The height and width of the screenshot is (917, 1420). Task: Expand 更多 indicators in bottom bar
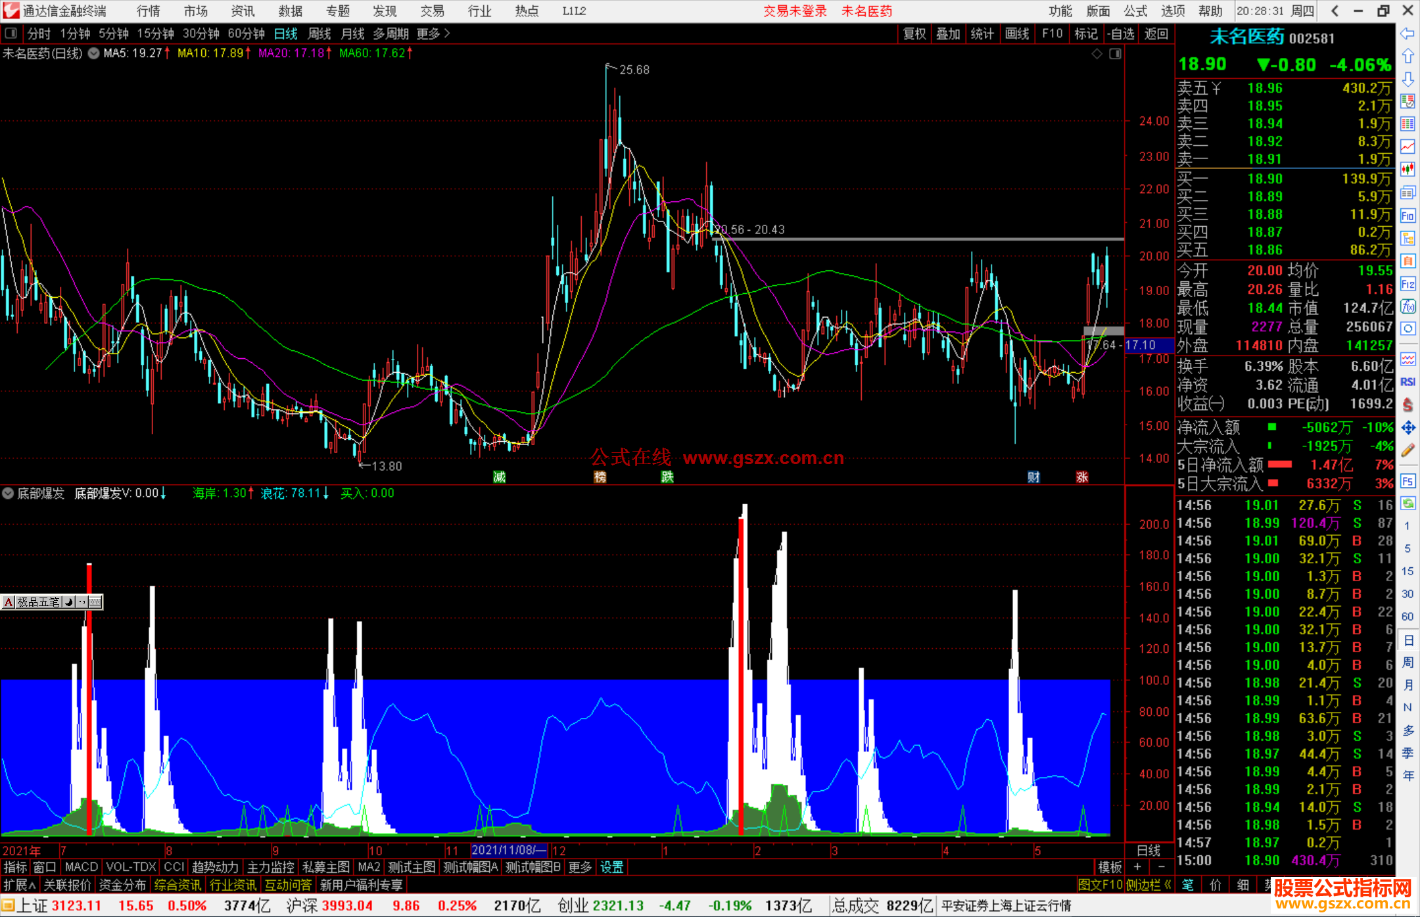tap(580, 867)
